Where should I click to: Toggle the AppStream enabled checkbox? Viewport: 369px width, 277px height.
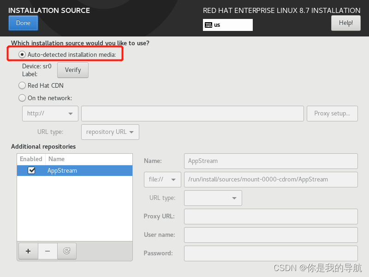[31, 170]
